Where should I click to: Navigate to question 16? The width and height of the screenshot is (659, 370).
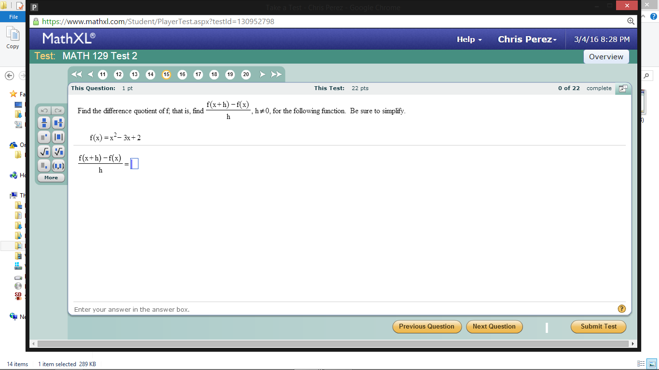(182, 75)
